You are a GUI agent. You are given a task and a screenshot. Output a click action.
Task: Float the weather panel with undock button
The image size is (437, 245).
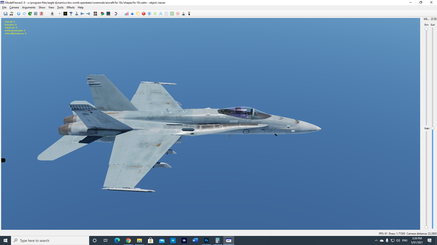click(x=432, y=19)
